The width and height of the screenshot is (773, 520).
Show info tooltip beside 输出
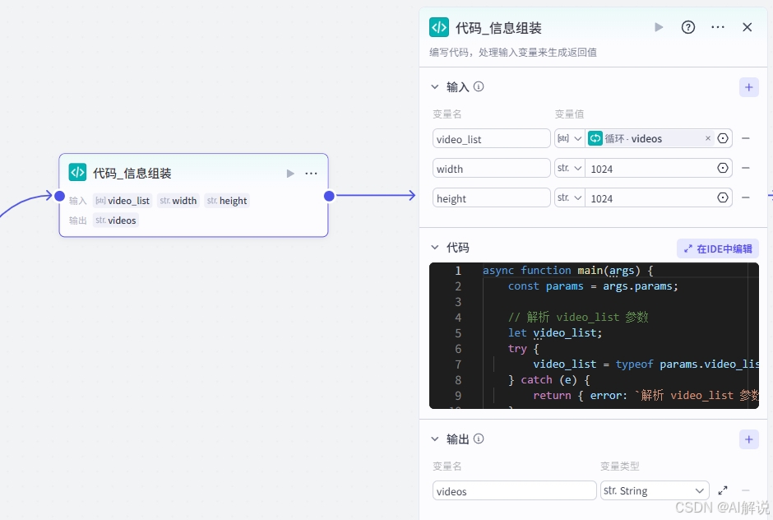coord(479,439)
